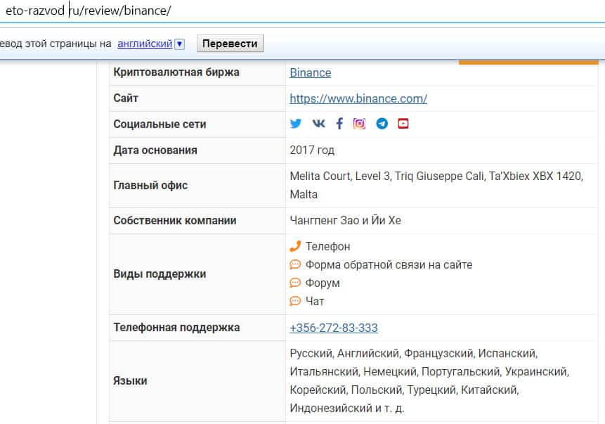This screenshot has width=605, height=424.
Task: Click the orange phone icon beside Телефон
Action: tap(295, 246)
